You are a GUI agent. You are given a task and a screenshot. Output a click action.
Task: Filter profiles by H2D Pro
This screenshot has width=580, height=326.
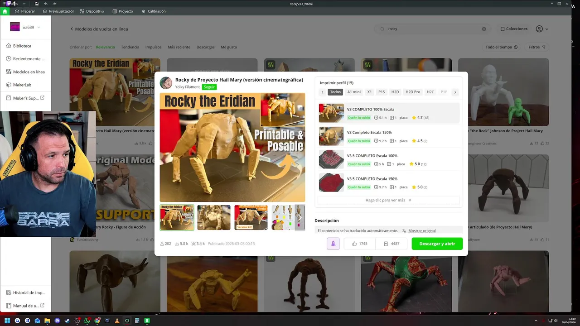(413, 92)
